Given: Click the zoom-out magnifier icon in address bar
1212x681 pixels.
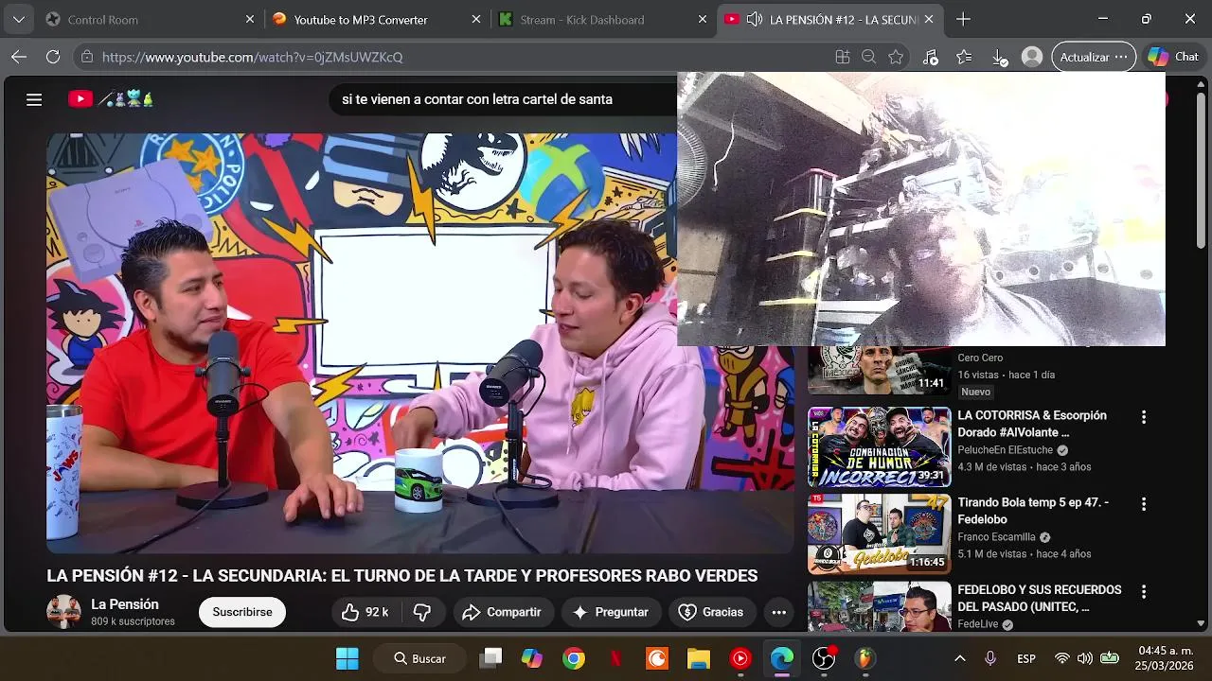Looking at the screenshot, I should 868,57.
